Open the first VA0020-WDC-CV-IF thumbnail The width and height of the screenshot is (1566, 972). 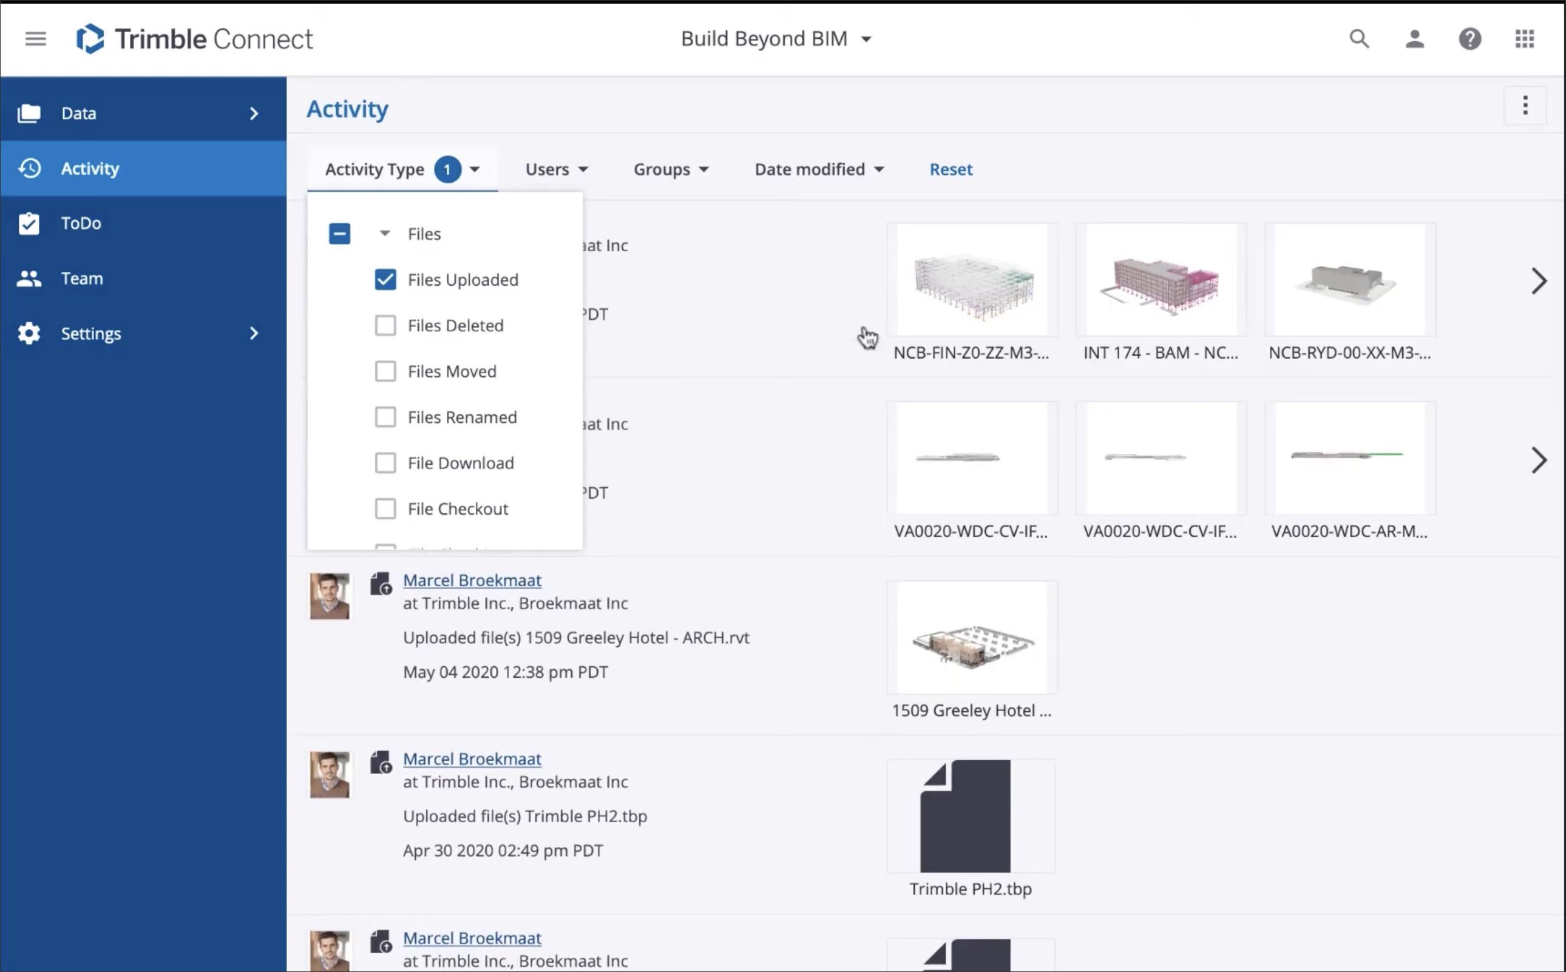(x=972, y=458)
